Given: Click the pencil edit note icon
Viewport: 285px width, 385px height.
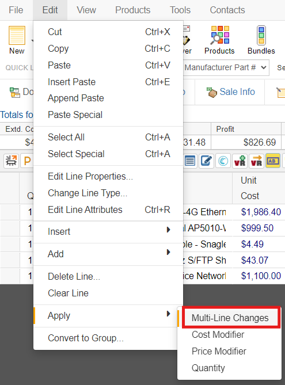Looking at the screenshot, I should 206,161.
